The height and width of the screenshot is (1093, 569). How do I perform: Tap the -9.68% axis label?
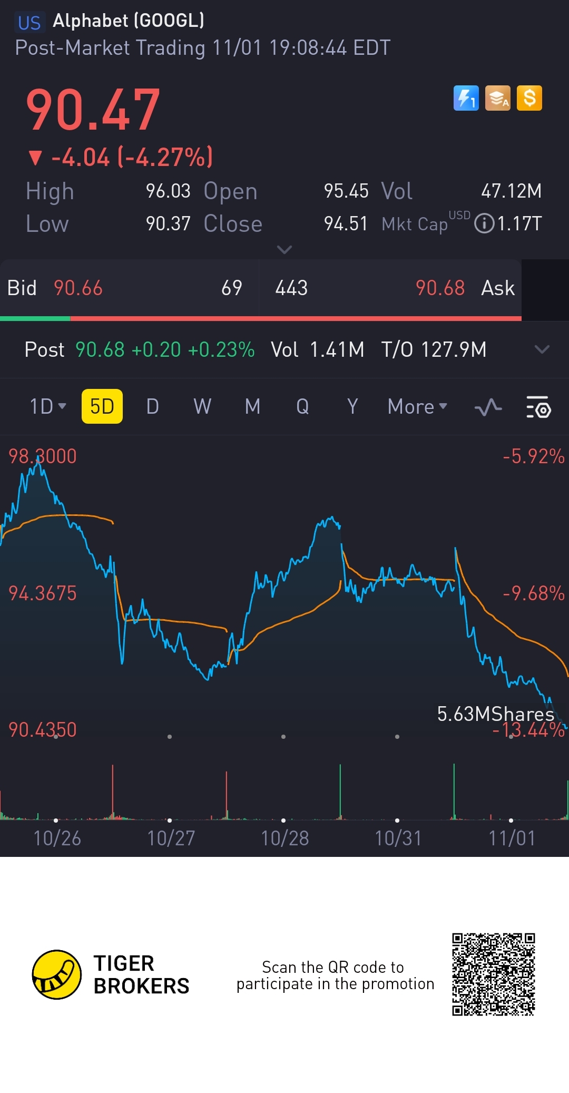click(x=533, y=593)
